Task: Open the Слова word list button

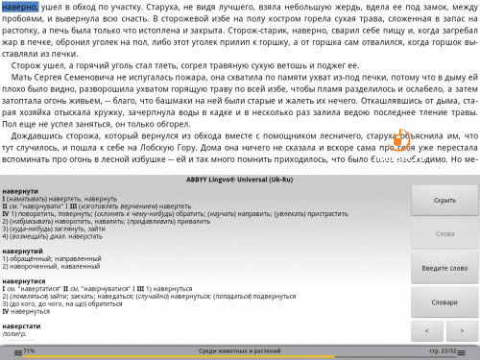Action: coord(444,234)
